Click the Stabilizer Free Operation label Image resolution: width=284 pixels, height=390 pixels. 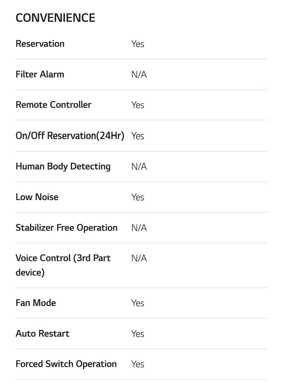66,228
